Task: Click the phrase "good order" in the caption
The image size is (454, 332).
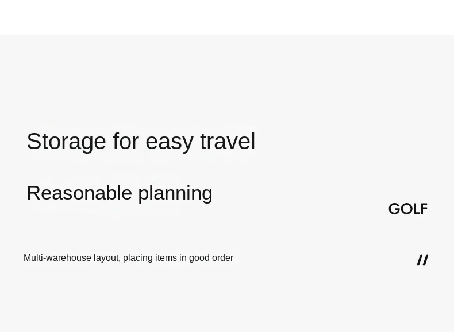Action: pos(211,257)
